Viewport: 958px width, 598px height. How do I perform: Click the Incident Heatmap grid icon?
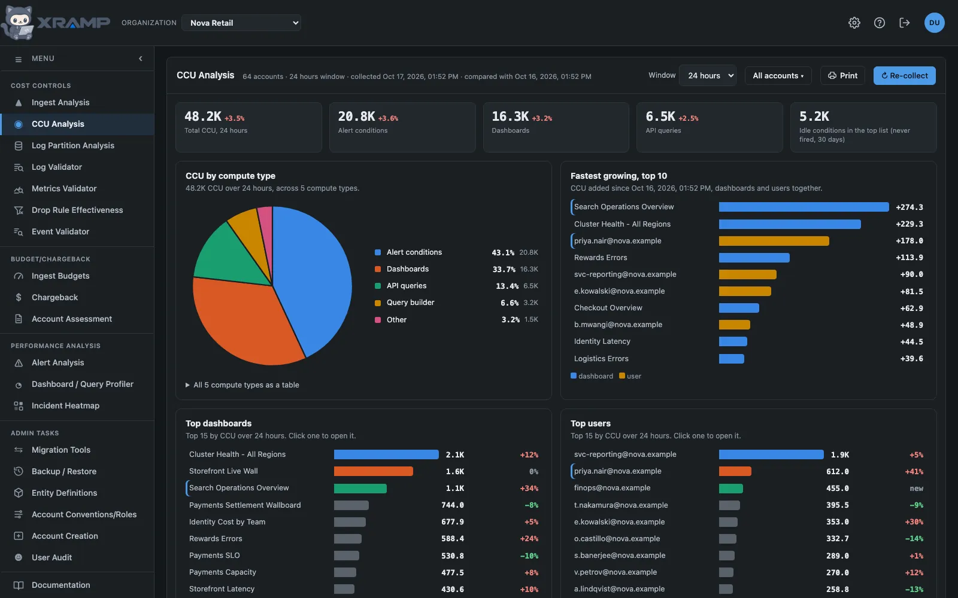pos(19,406)
